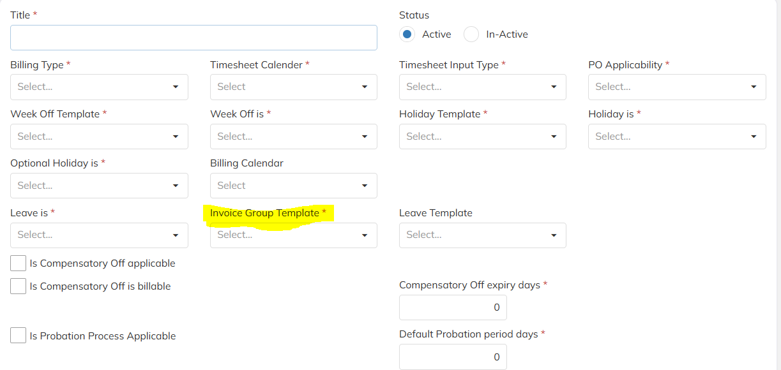The image size is (781, 370).
Task: Open the Billing Type dropdown
Action: pos(99,87)
